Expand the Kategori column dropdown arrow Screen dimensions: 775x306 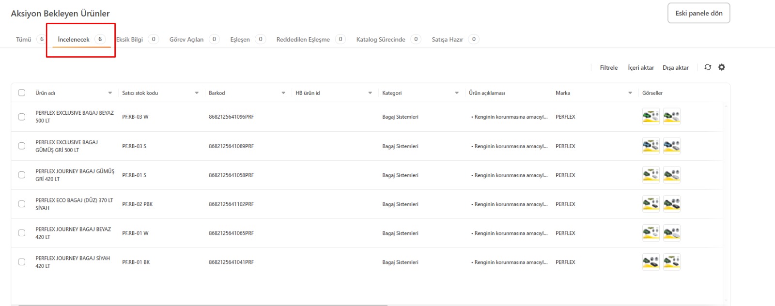coord(457,93)
